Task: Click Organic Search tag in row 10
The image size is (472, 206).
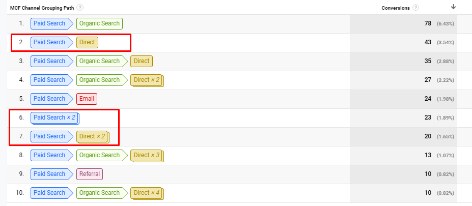Action: point(99,193)
